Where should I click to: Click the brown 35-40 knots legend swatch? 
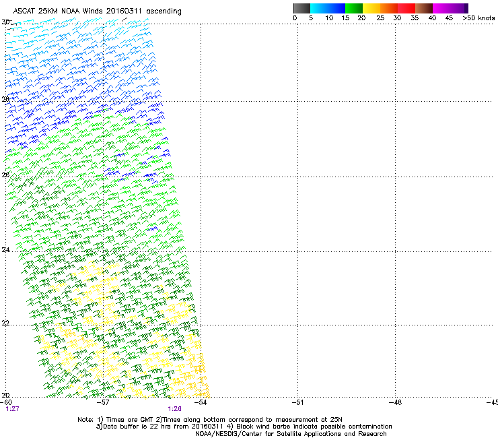[424, 8]
